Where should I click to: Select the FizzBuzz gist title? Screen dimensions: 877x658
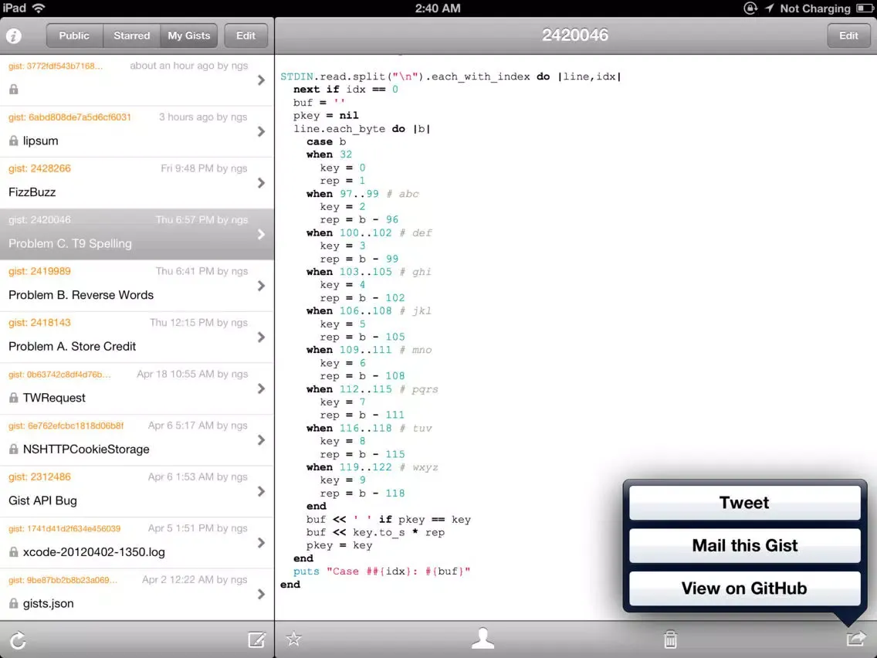[x=32, y=192]
